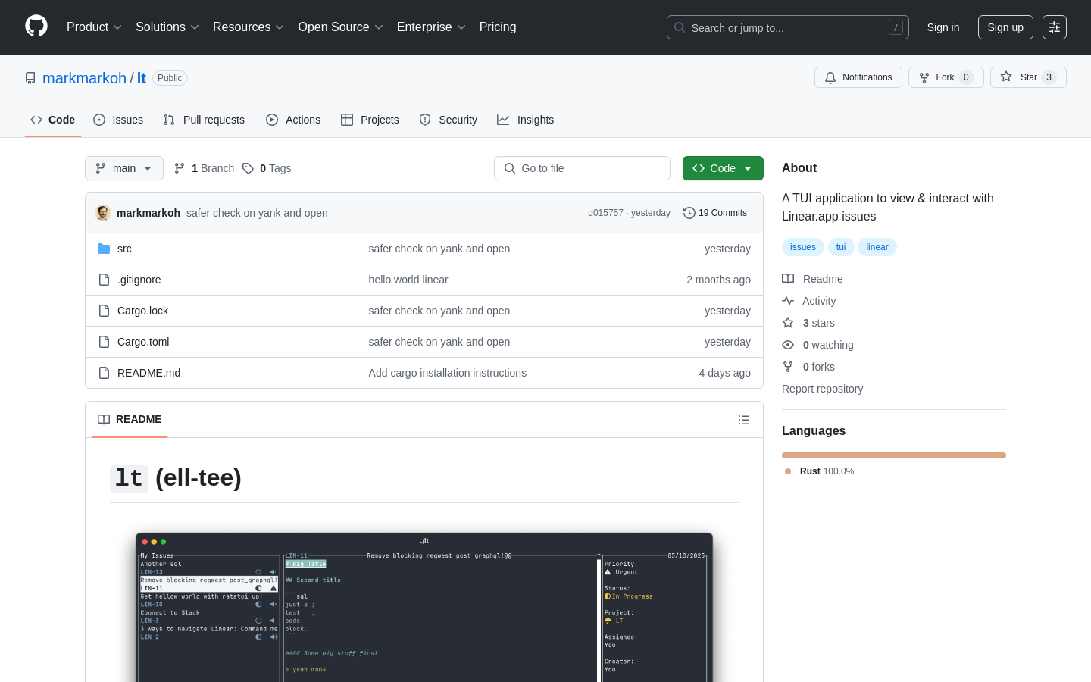Open 'Add cargo installation instructions' commit message

[x=448, y=373]
